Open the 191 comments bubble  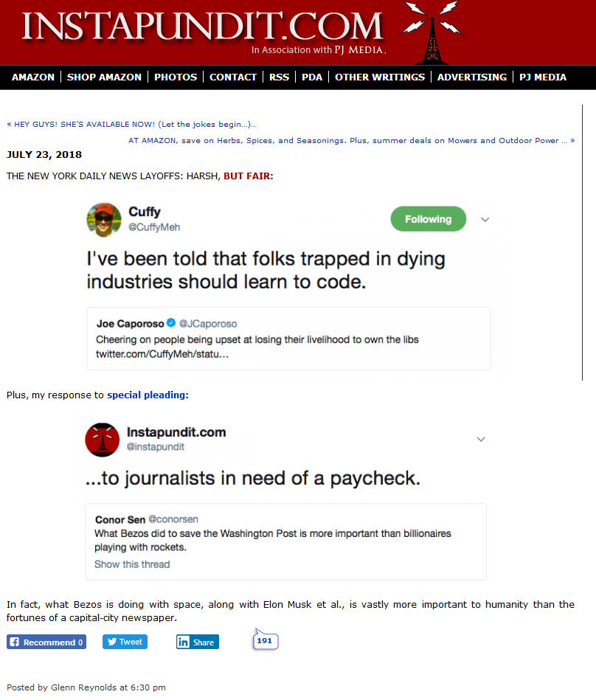point(266,640)
